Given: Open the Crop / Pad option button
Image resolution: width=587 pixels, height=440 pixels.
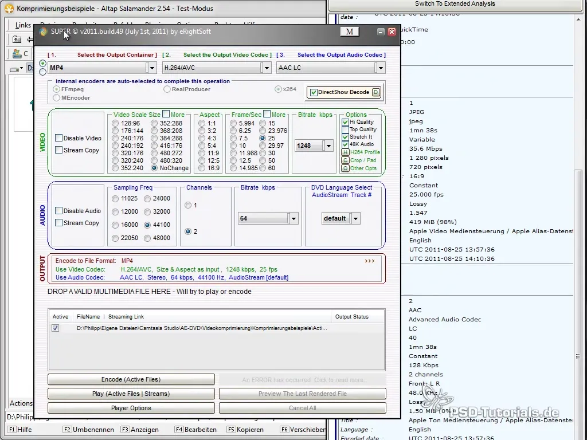Looking at the screenshot, I should pyautogui.click(x=345, y=160).
